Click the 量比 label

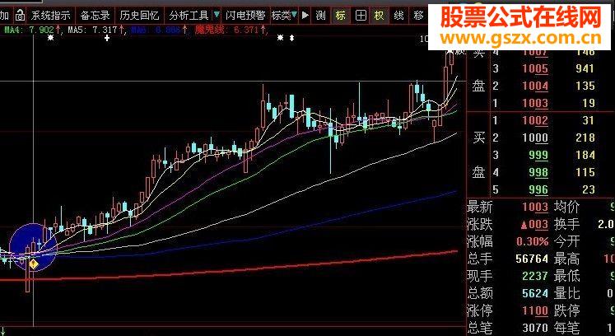point(566,293)
